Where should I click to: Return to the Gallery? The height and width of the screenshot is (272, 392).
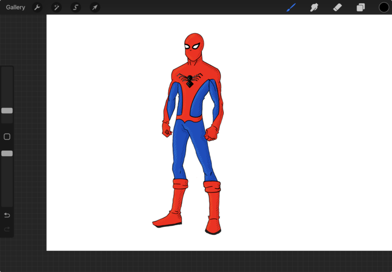[15, 8]
